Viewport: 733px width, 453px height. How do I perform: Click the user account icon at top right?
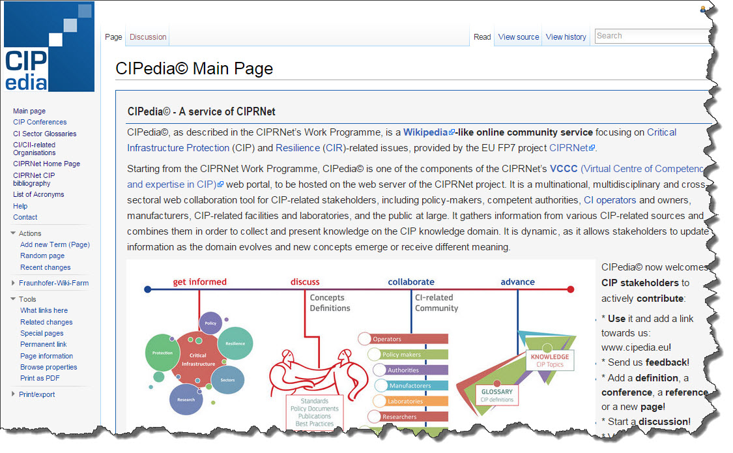click(702, 9)
